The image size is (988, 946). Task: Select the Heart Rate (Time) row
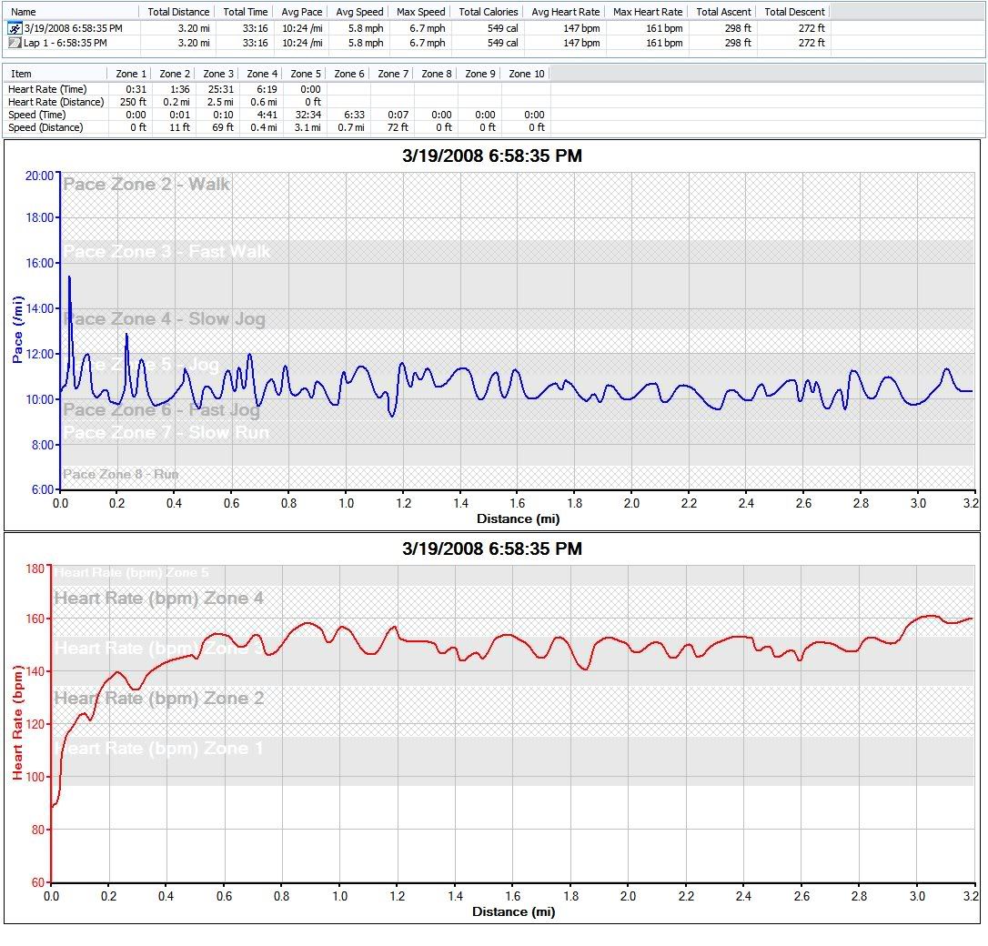point(45,89)
